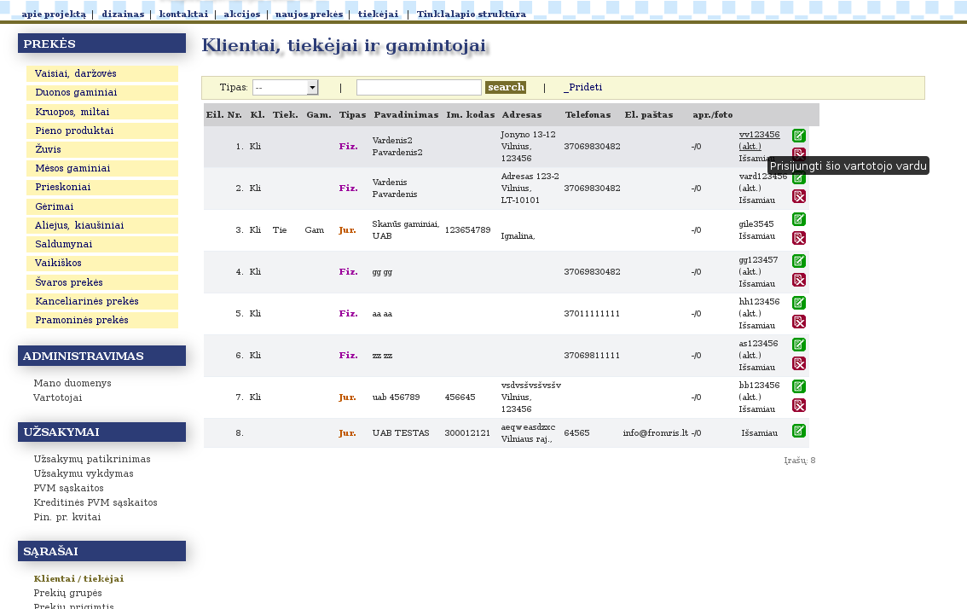Edit the aa aa client record
The height and width of the screenshot is (609, 967).
coord(799,302)
